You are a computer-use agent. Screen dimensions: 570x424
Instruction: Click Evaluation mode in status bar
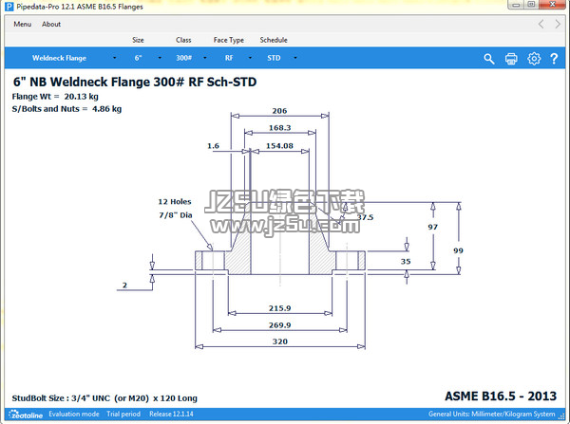pyautogui.click(x=74, y=415)
